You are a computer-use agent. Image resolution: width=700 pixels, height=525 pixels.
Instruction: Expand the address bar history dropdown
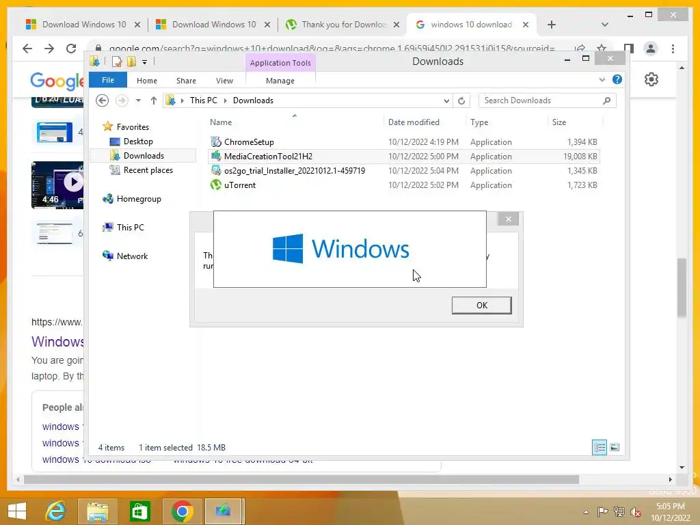(x=446, y=101)
